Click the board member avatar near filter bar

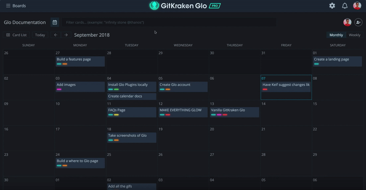pos(347,23)
